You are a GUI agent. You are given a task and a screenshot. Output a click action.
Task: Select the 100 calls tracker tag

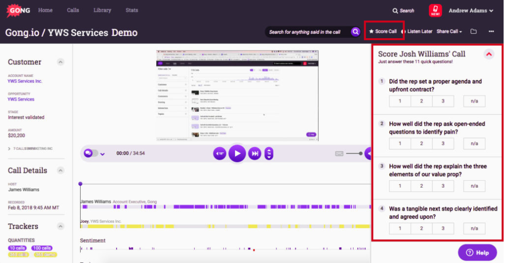click(x=42, y=248)
